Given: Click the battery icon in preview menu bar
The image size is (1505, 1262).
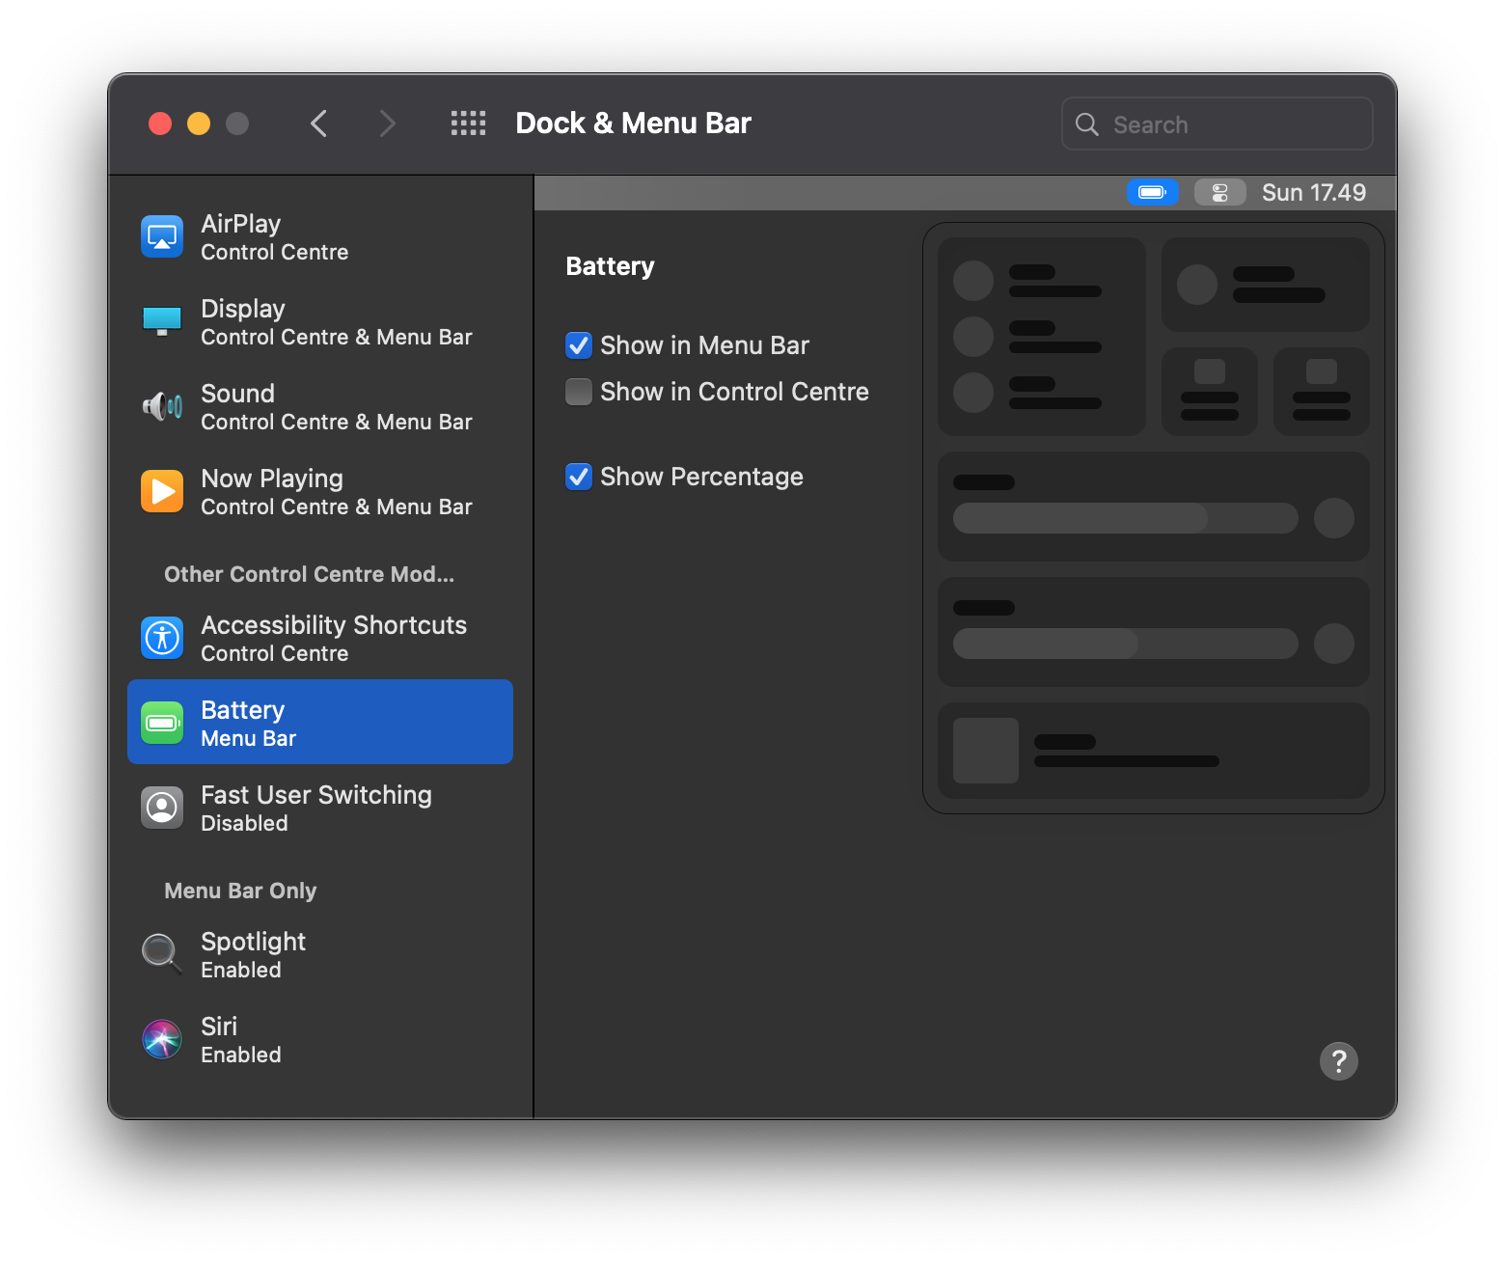Looking at the screenshot, I should (x=1153, y=192).
